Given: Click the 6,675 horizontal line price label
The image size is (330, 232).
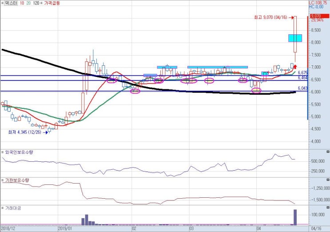Looking at the screenshot, I should click(303, 72).
